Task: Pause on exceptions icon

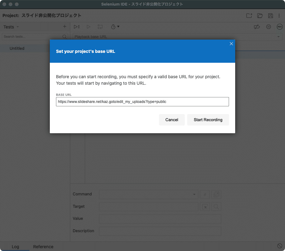Action: 269,27
